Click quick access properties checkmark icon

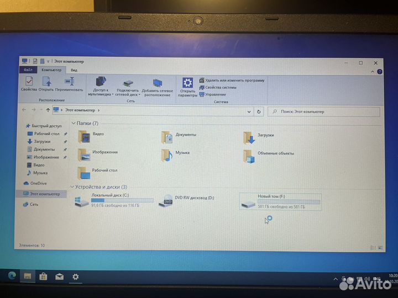(35, 61)
